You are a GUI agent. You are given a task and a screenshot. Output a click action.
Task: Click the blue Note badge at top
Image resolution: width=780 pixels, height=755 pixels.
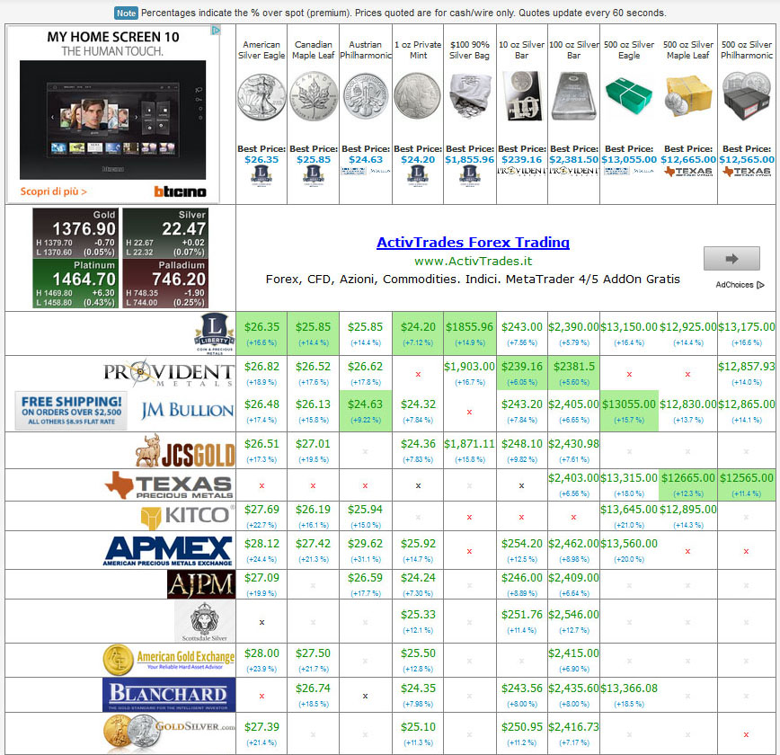[126, 13]
